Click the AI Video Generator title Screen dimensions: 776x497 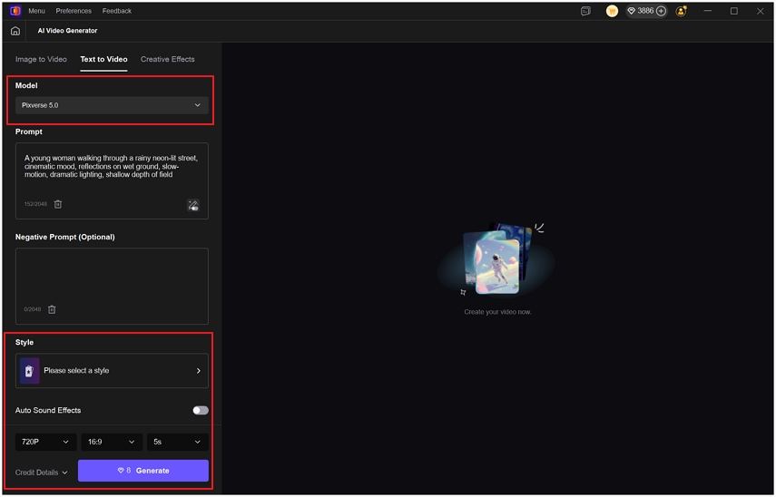[x=67, y=31]
